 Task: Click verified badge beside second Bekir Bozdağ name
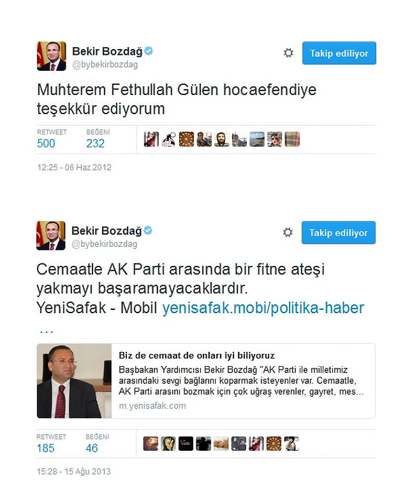(x=148, y=230)
